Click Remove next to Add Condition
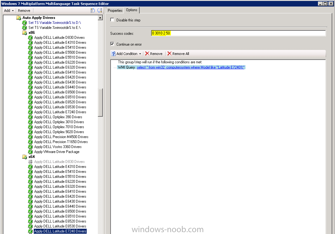 point(154,54)
